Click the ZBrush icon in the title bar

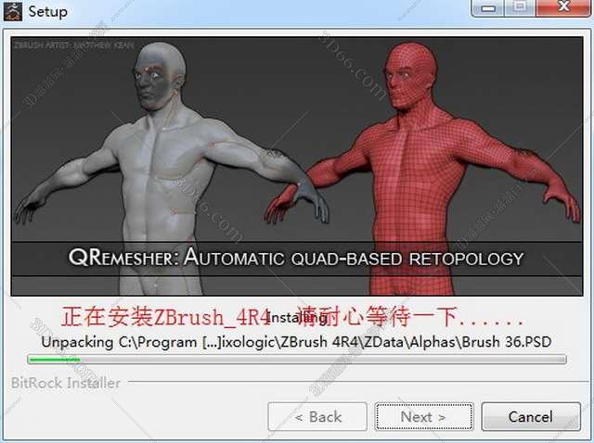pos(12,10)
